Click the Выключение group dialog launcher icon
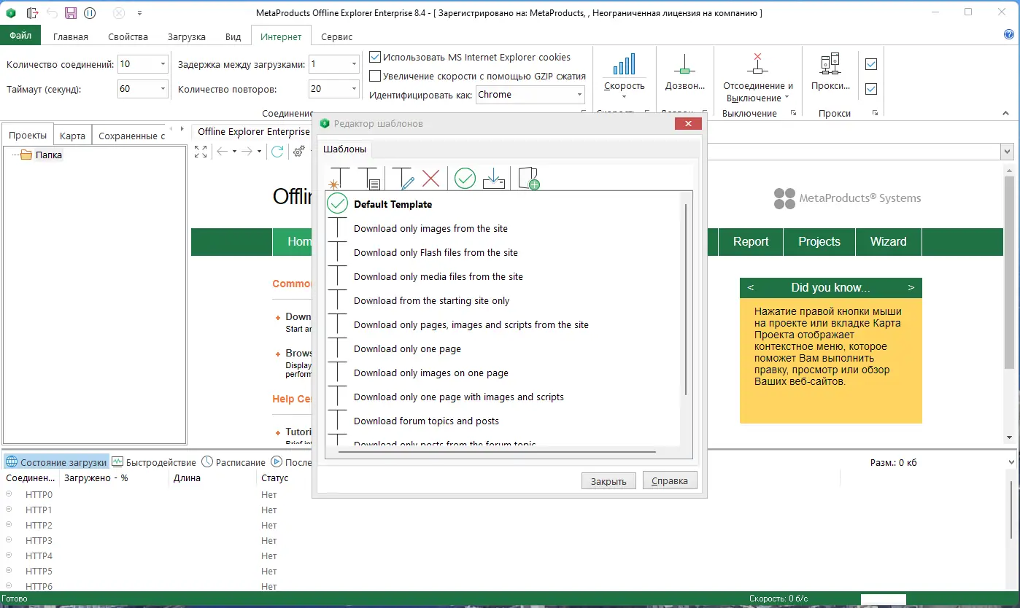The width and height of the screenshot is (1020, 608). tap(793, 114)
